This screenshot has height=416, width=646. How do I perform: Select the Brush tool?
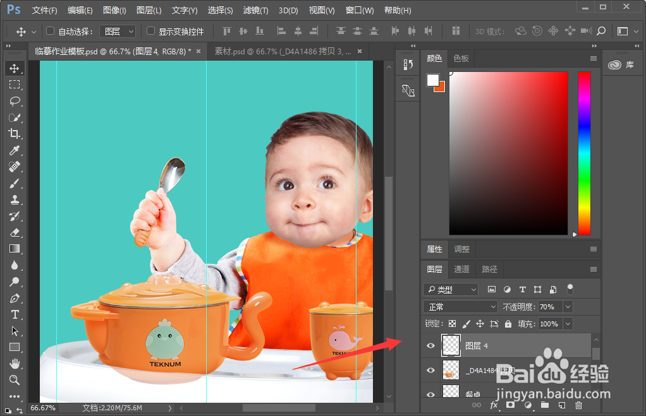[x=15, y=183]
